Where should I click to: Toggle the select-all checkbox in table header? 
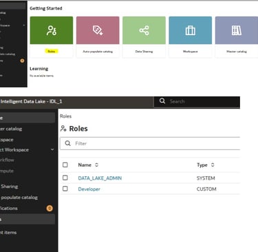pyautogui.click(x=65, y=165)
